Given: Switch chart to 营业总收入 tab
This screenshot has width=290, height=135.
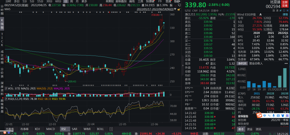Looking at the screenshot, I should (x=256, y=63).
